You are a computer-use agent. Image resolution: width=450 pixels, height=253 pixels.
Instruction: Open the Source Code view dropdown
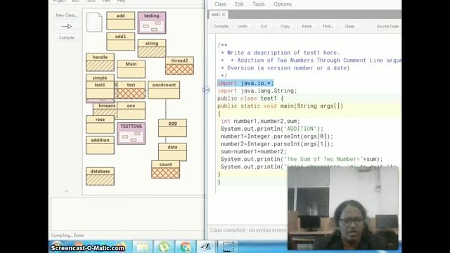pyautogui.click(x=387, y=26)
